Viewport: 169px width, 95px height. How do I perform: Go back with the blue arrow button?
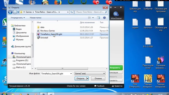coord(10,12)
